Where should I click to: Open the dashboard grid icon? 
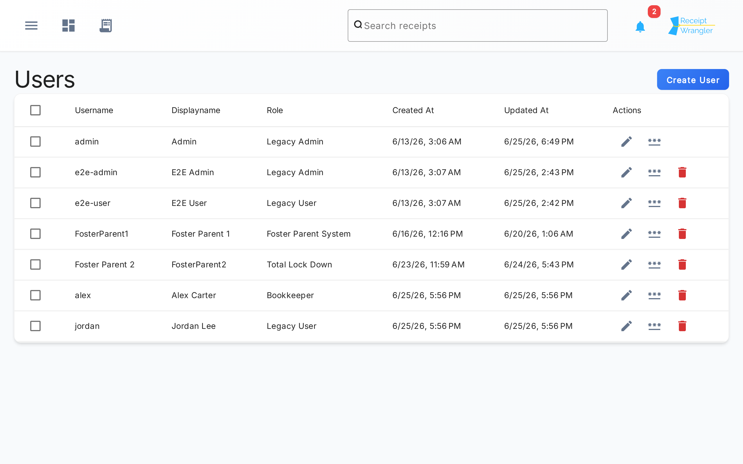click(x=68, y=26)
